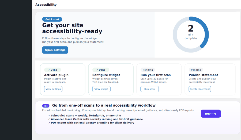Click View widget in Configure widget card
The height and width of the screenshot is (140, 241).
[101, 89]
